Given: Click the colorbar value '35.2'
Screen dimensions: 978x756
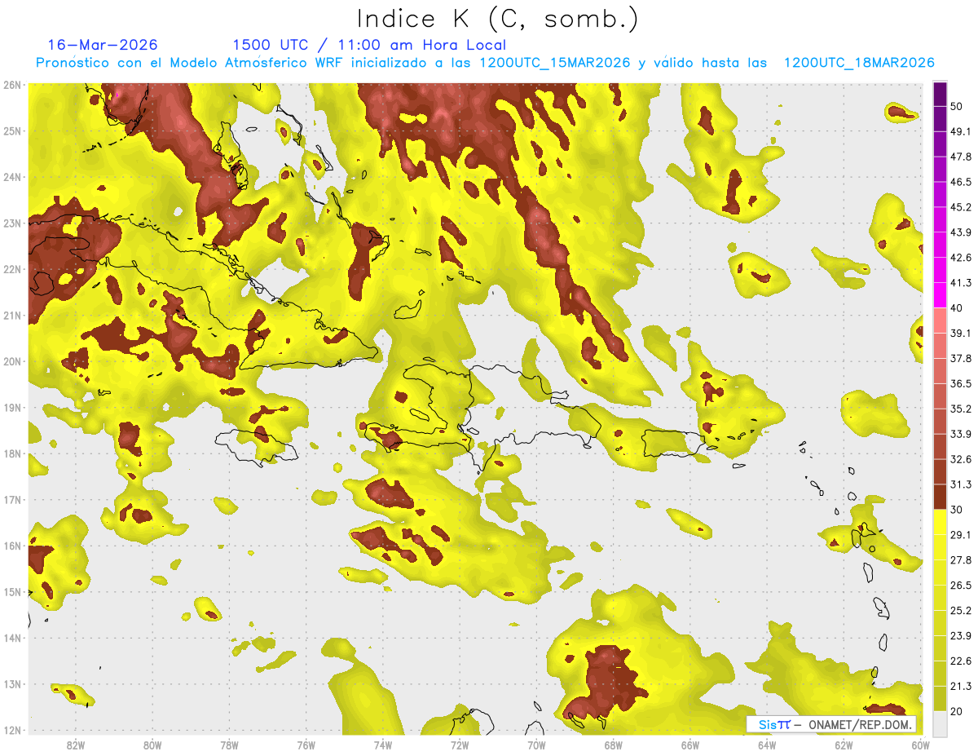Looking at the screenshot, I should [x=961, y=409].
